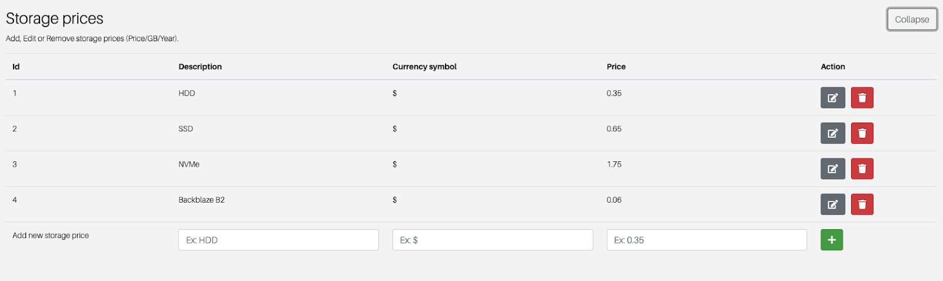Select the 'SSD' description cell
Screen dimensions: 943x281
pos(186,128)
